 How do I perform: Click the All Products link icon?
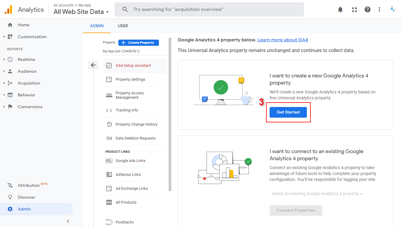tap(109, 202)
